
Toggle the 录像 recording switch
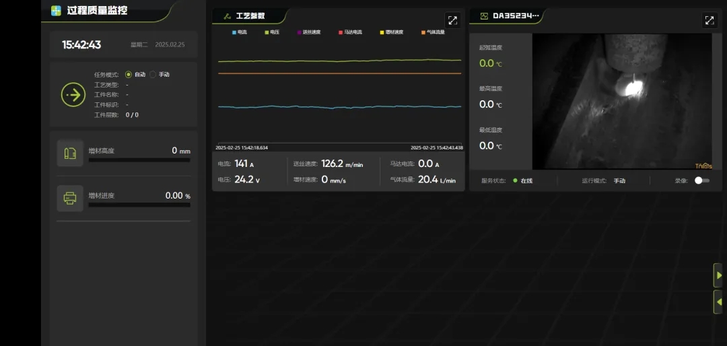(x=701, y=180)
